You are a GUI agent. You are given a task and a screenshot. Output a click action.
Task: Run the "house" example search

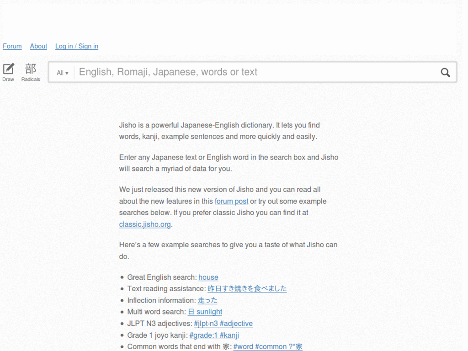(x=208, y=277)
